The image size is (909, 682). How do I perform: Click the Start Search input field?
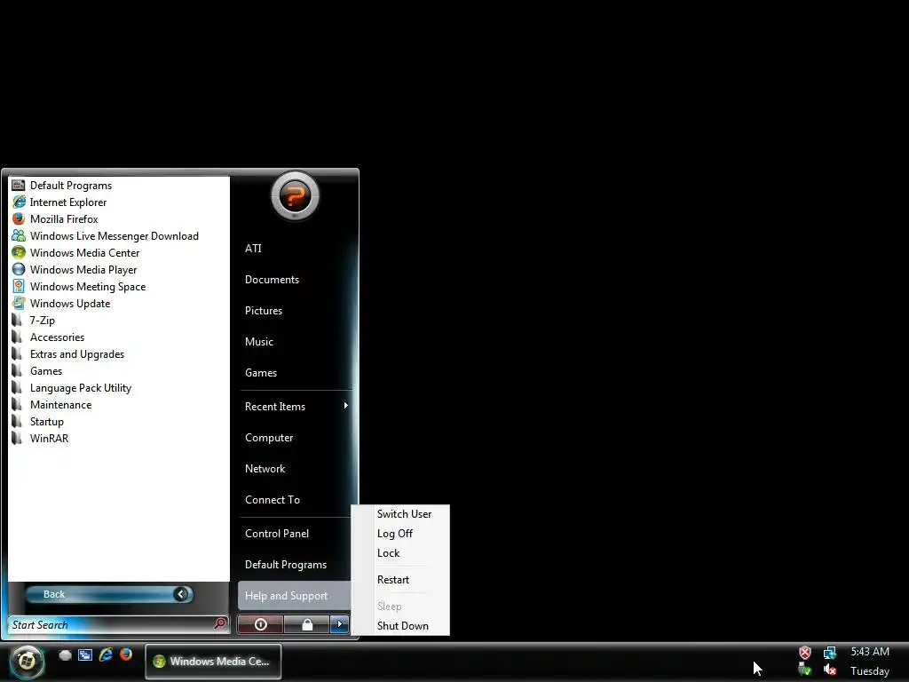(x=111, y=624)
